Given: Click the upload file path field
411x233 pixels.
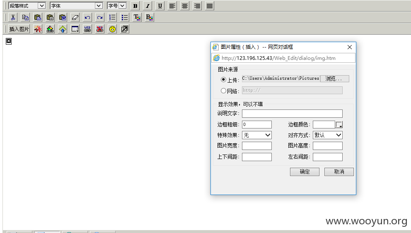Looking at the screenshot, I should point(281,78).
